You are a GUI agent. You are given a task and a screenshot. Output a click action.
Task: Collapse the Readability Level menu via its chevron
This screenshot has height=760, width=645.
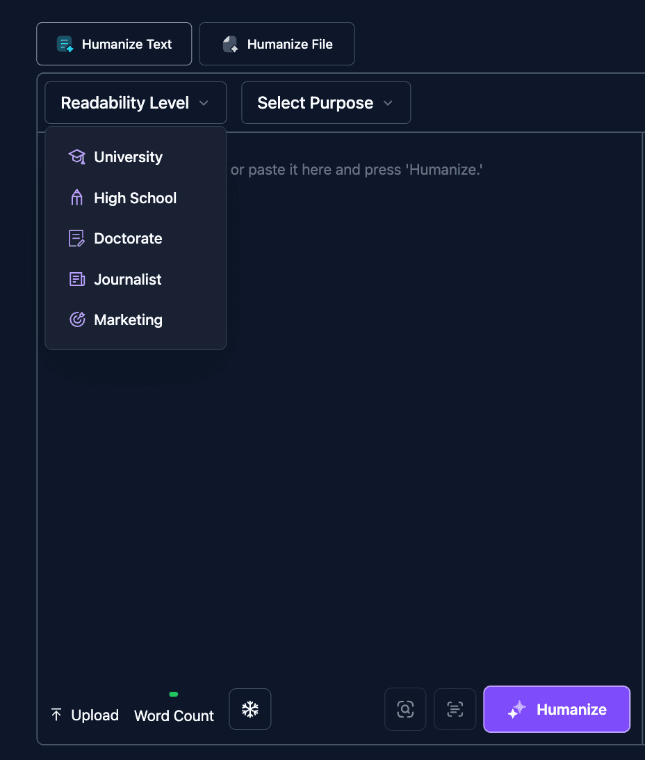coord(204,102)
